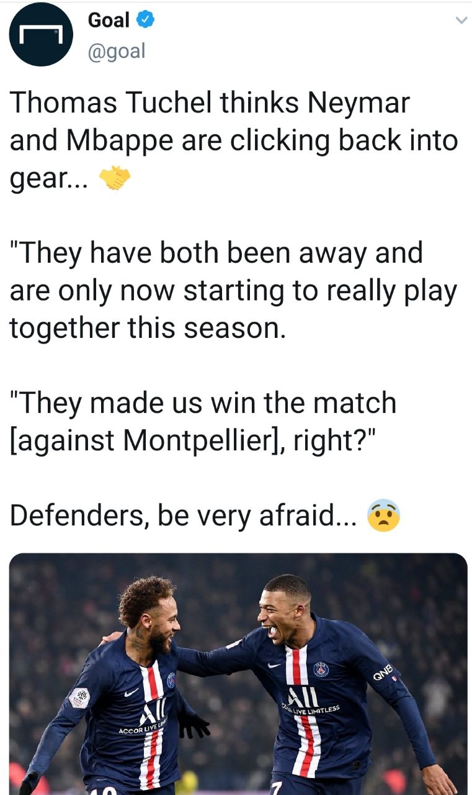
Task: Expand the tweet options chevron
Action: point(460,20)
